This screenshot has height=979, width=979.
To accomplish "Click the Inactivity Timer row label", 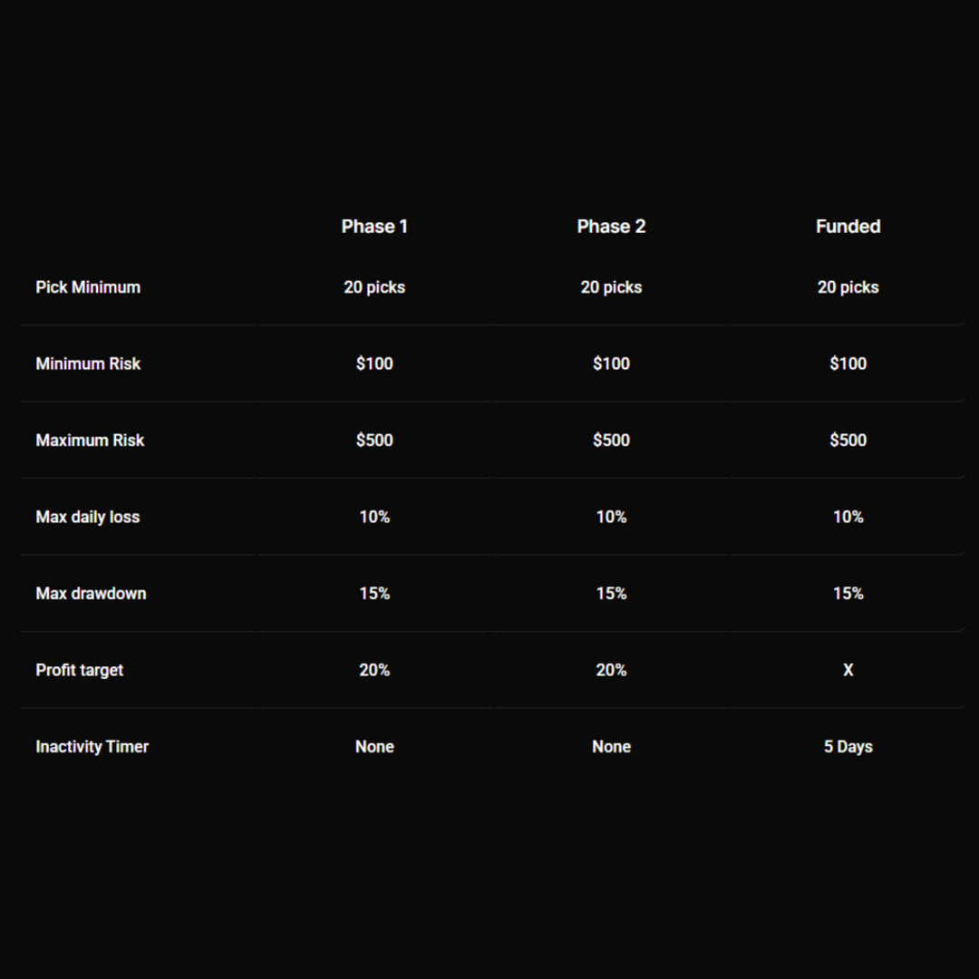I will pyautogui.click(x=92, y=747).
